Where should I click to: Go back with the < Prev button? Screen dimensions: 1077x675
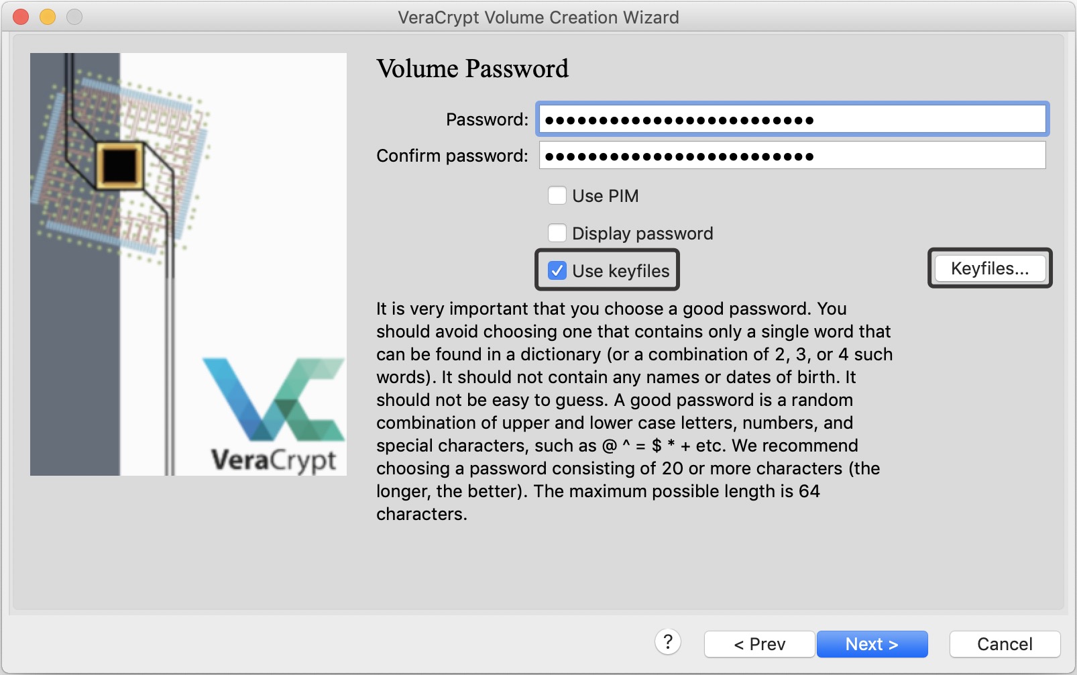point(759,644)
